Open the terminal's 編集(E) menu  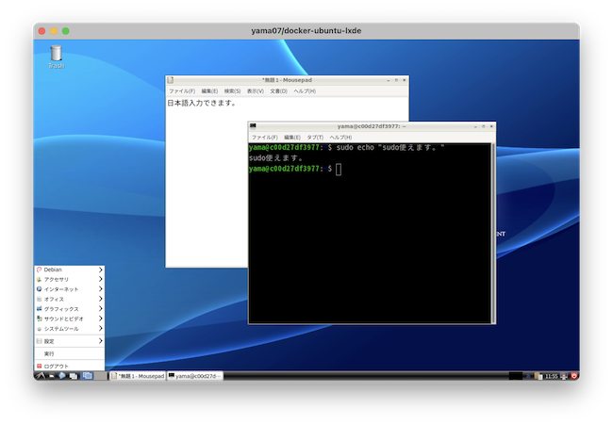[292, 137]
